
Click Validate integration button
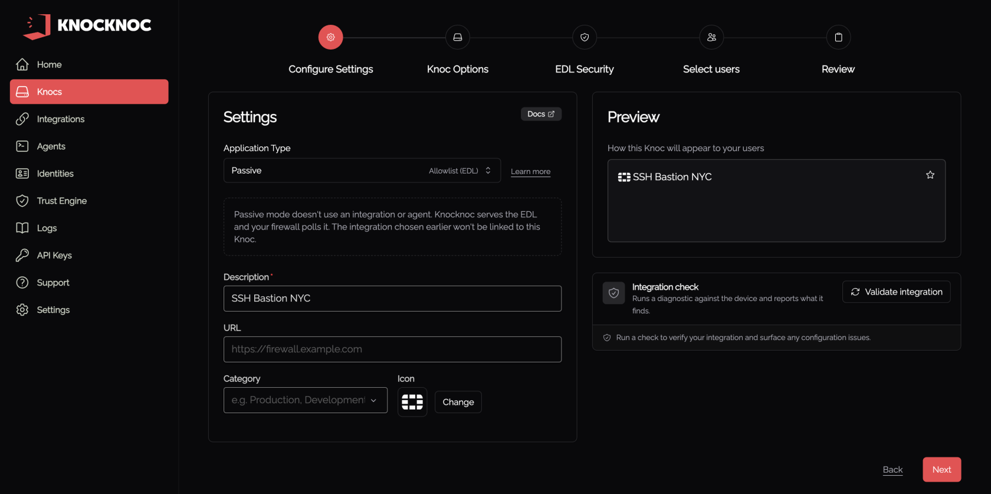coord(897,292)
